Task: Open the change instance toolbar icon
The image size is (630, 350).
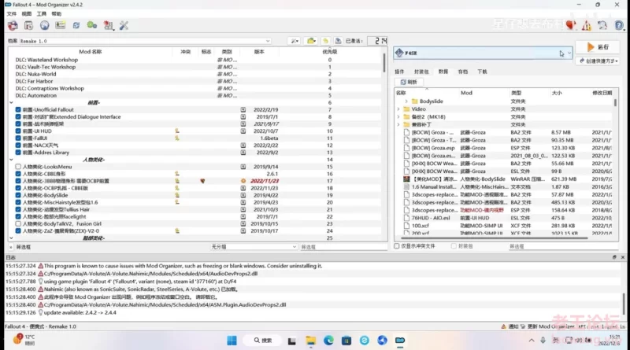Action: tap(13, 26)
